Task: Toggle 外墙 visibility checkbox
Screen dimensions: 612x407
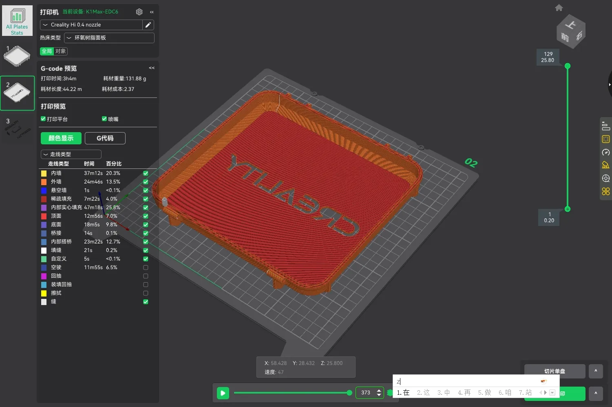Action: coord(146,182)
